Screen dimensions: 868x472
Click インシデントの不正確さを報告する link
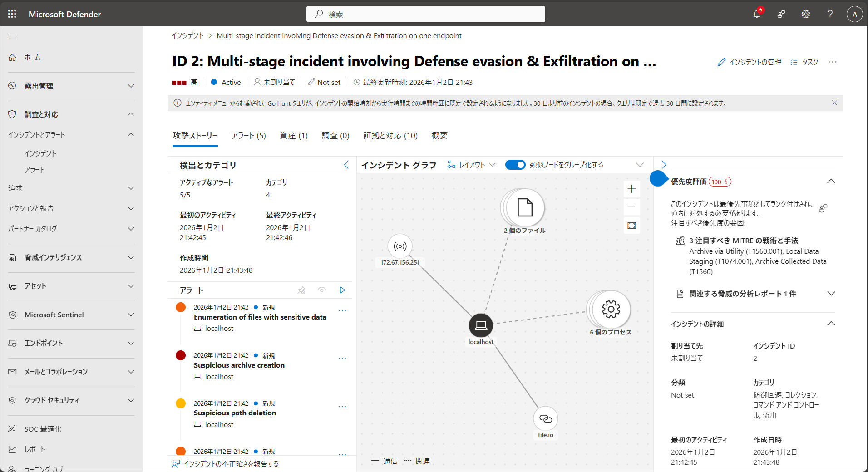pyautogui.click(x=225, y=464)
